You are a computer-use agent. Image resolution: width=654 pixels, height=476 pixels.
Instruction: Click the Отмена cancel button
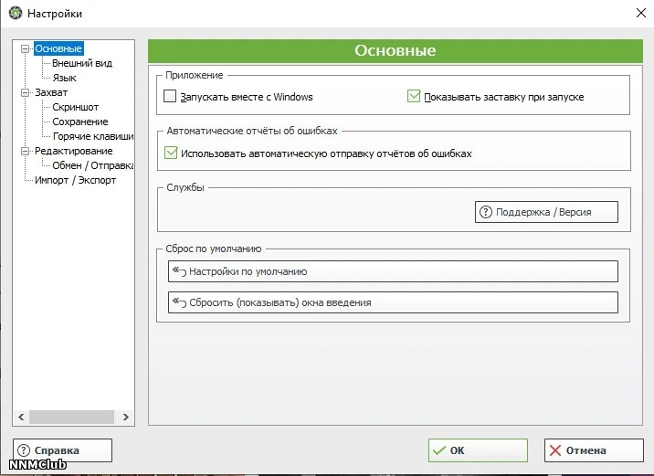click(x=594, y=450)
